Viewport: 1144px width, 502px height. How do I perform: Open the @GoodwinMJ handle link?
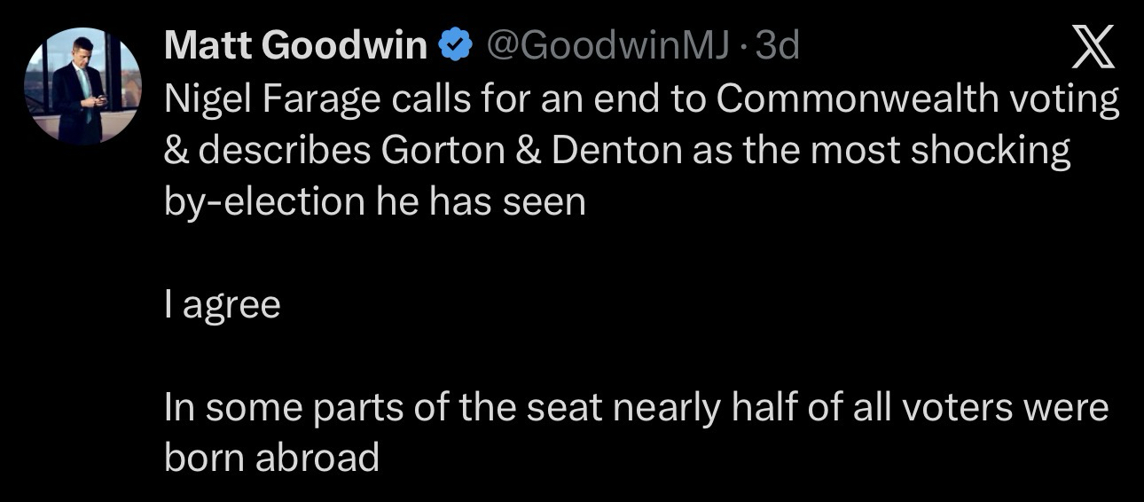coord(604,46)
